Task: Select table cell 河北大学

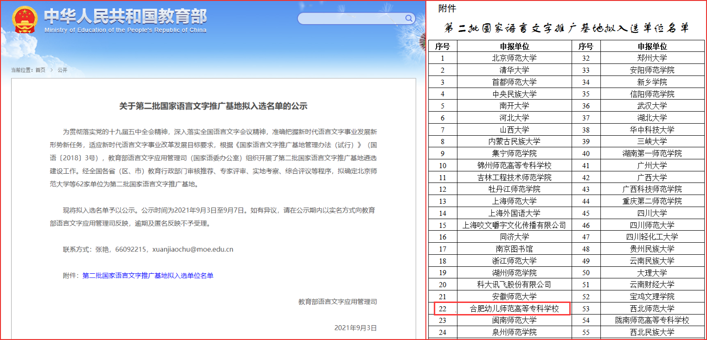Action: click(x=514, y=118)
